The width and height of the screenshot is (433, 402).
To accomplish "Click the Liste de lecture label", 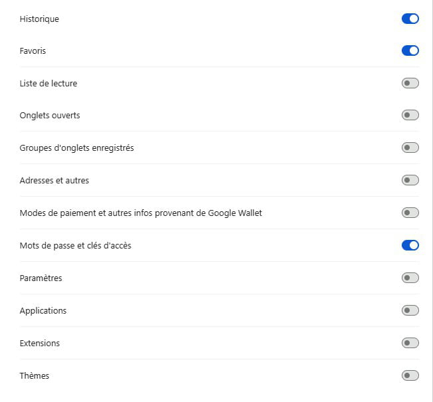I will click(49, 83).
